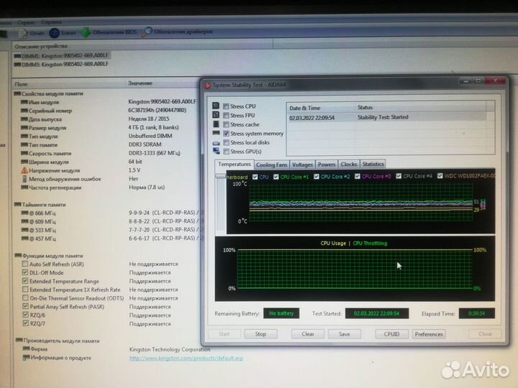The image size is (518, 388).
Task: Select DIMM3: Kingston 9905402-669.A00LF row
Action: pyautogui.click(x=62, y=64)
